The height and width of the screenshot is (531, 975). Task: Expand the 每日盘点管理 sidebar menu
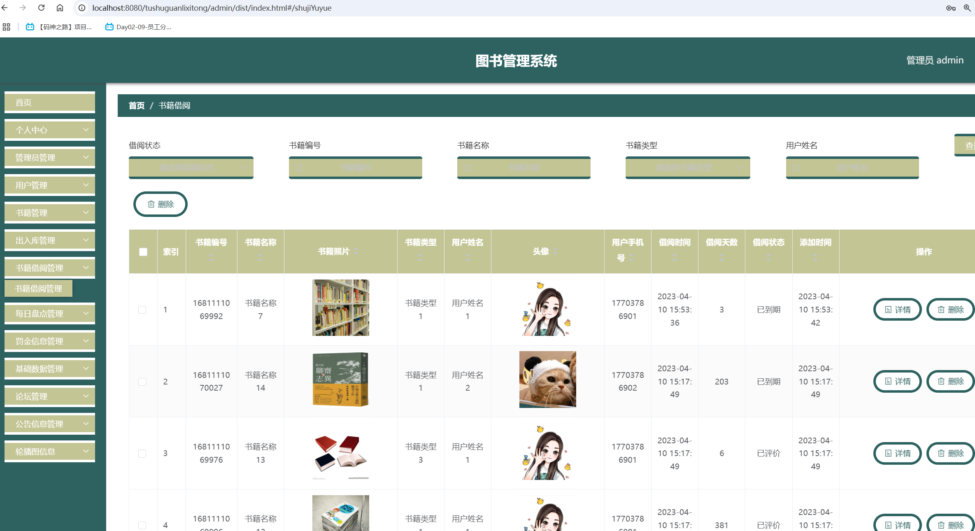tap(50, 314)
